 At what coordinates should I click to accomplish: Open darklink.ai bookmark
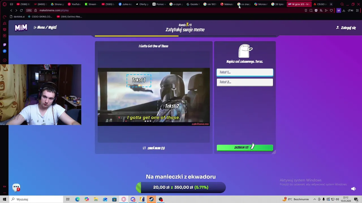coord(17,17)
